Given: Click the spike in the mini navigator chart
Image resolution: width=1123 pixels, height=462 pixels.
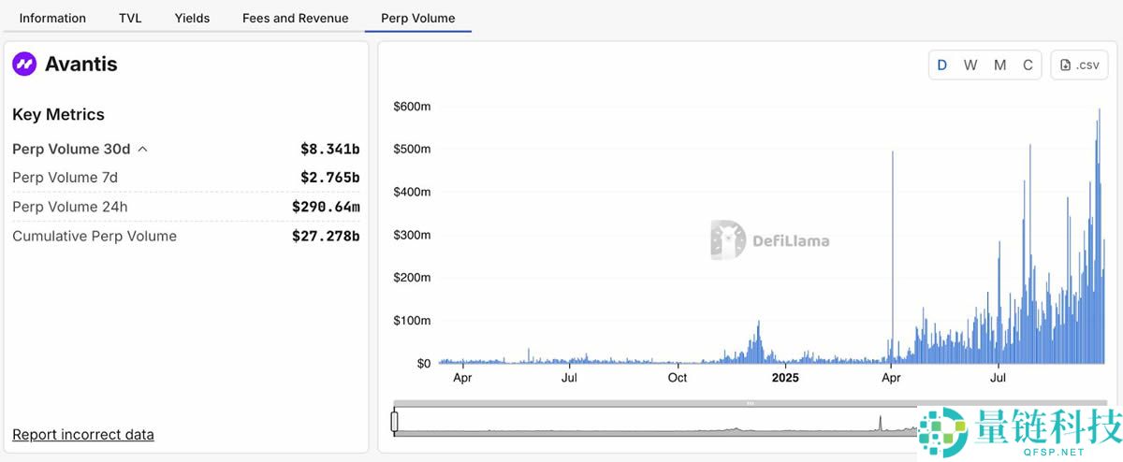Looking at the screenshot, I should point(880,424).
